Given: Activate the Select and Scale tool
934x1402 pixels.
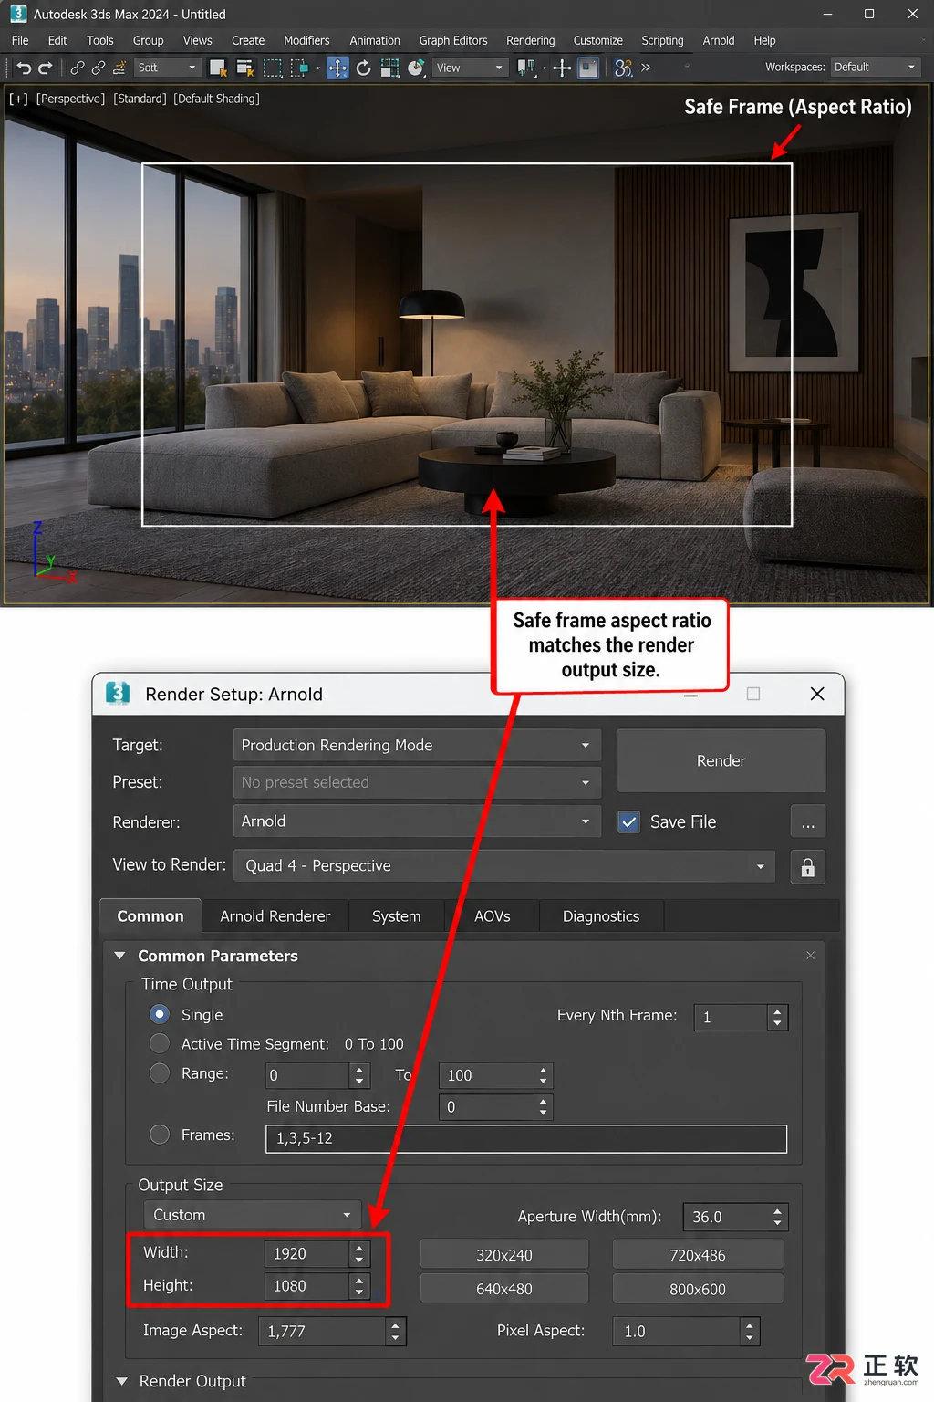Looking at the screenshot, I should pyautogui.click(x=389, y=68).
